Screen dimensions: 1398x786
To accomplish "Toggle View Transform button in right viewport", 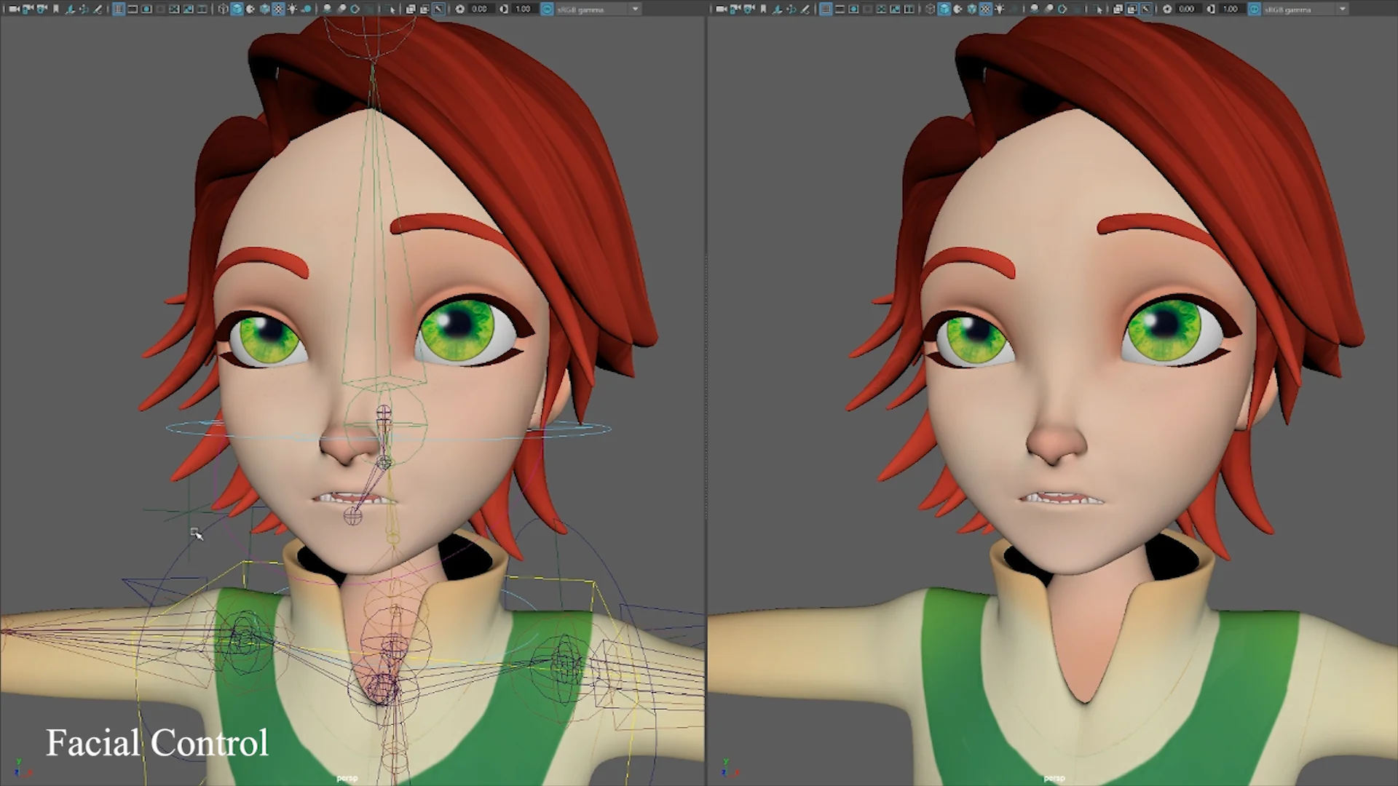I will point(1254,9).
